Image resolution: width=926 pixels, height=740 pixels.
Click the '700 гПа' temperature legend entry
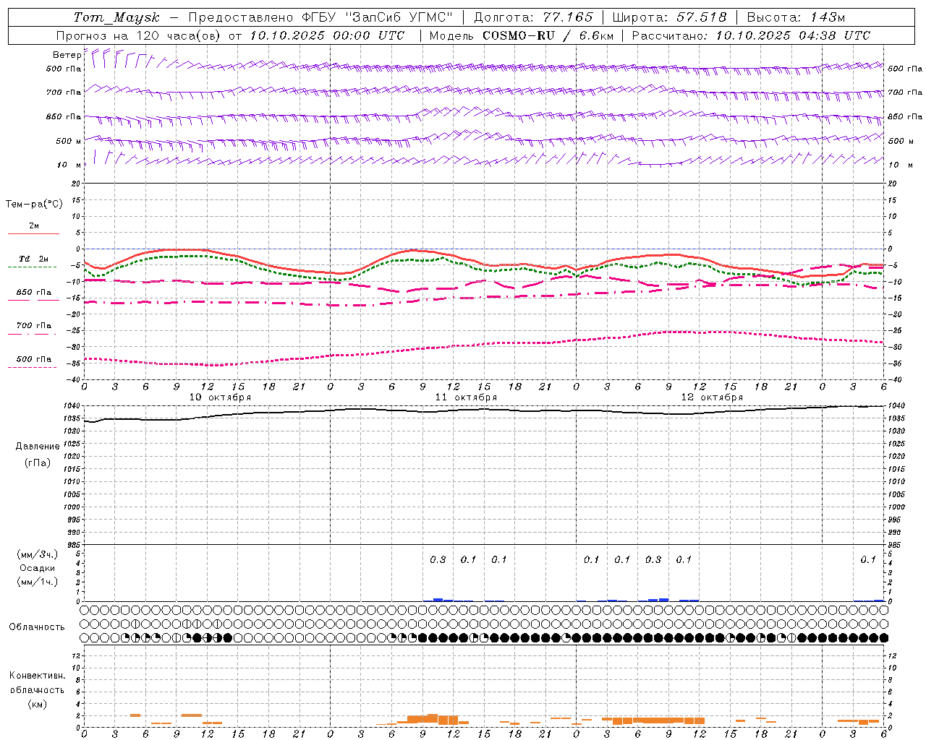[34, 325]
